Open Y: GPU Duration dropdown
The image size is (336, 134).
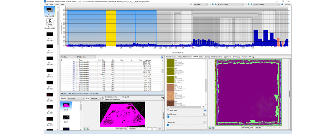266,4
